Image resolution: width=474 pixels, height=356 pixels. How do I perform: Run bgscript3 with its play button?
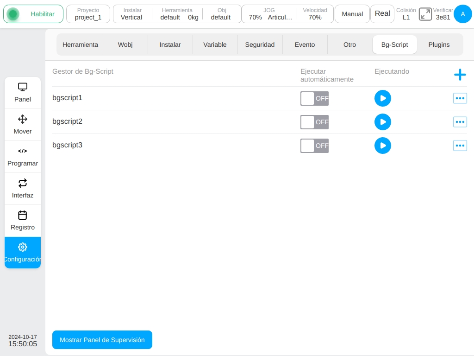(383, 146)
